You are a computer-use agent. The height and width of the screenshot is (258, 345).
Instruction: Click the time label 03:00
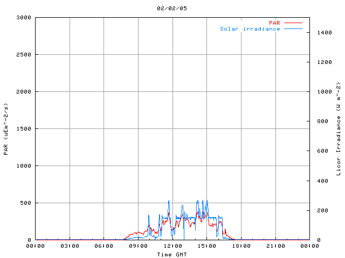[x=70, y=246]
